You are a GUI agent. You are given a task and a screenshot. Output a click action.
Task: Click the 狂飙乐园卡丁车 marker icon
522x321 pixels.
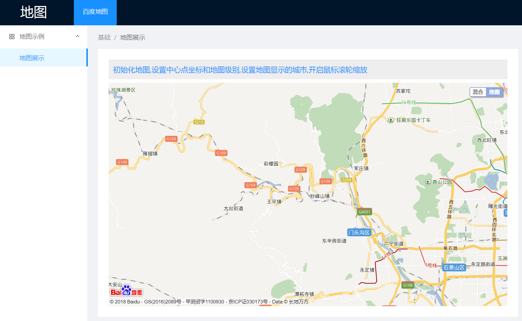(391, 120)
